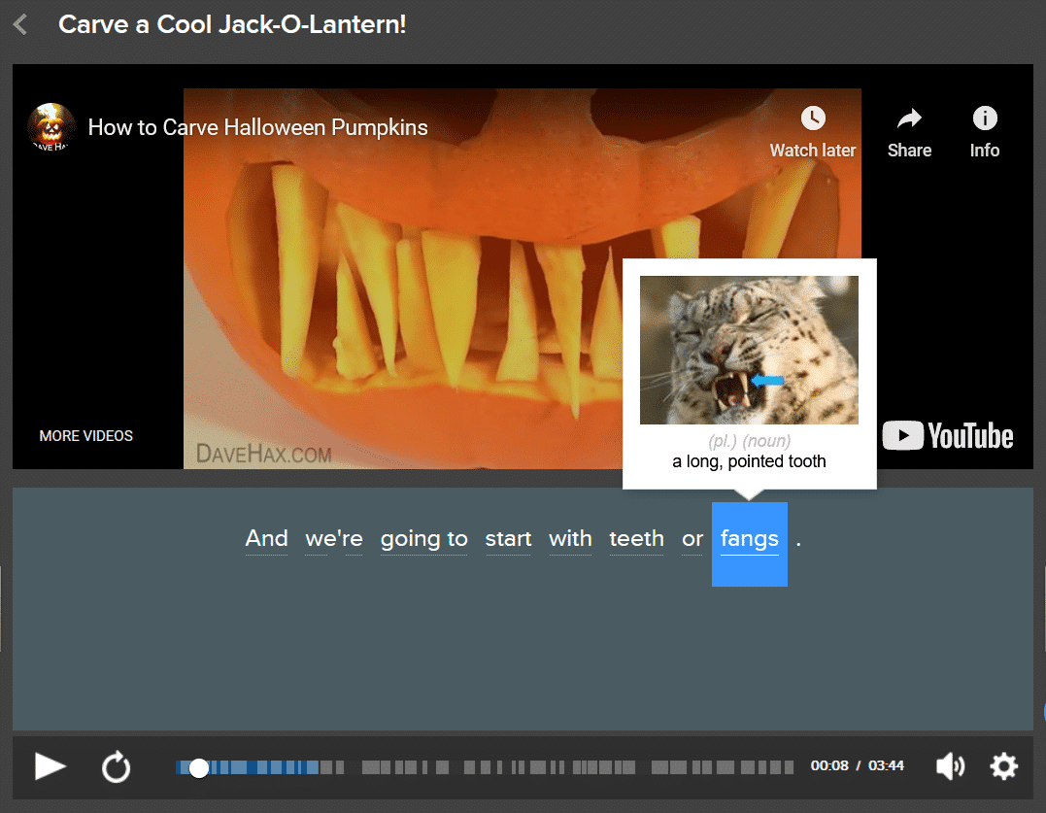
Task: Replay the current caption segment
Action: tap(116, 766)
